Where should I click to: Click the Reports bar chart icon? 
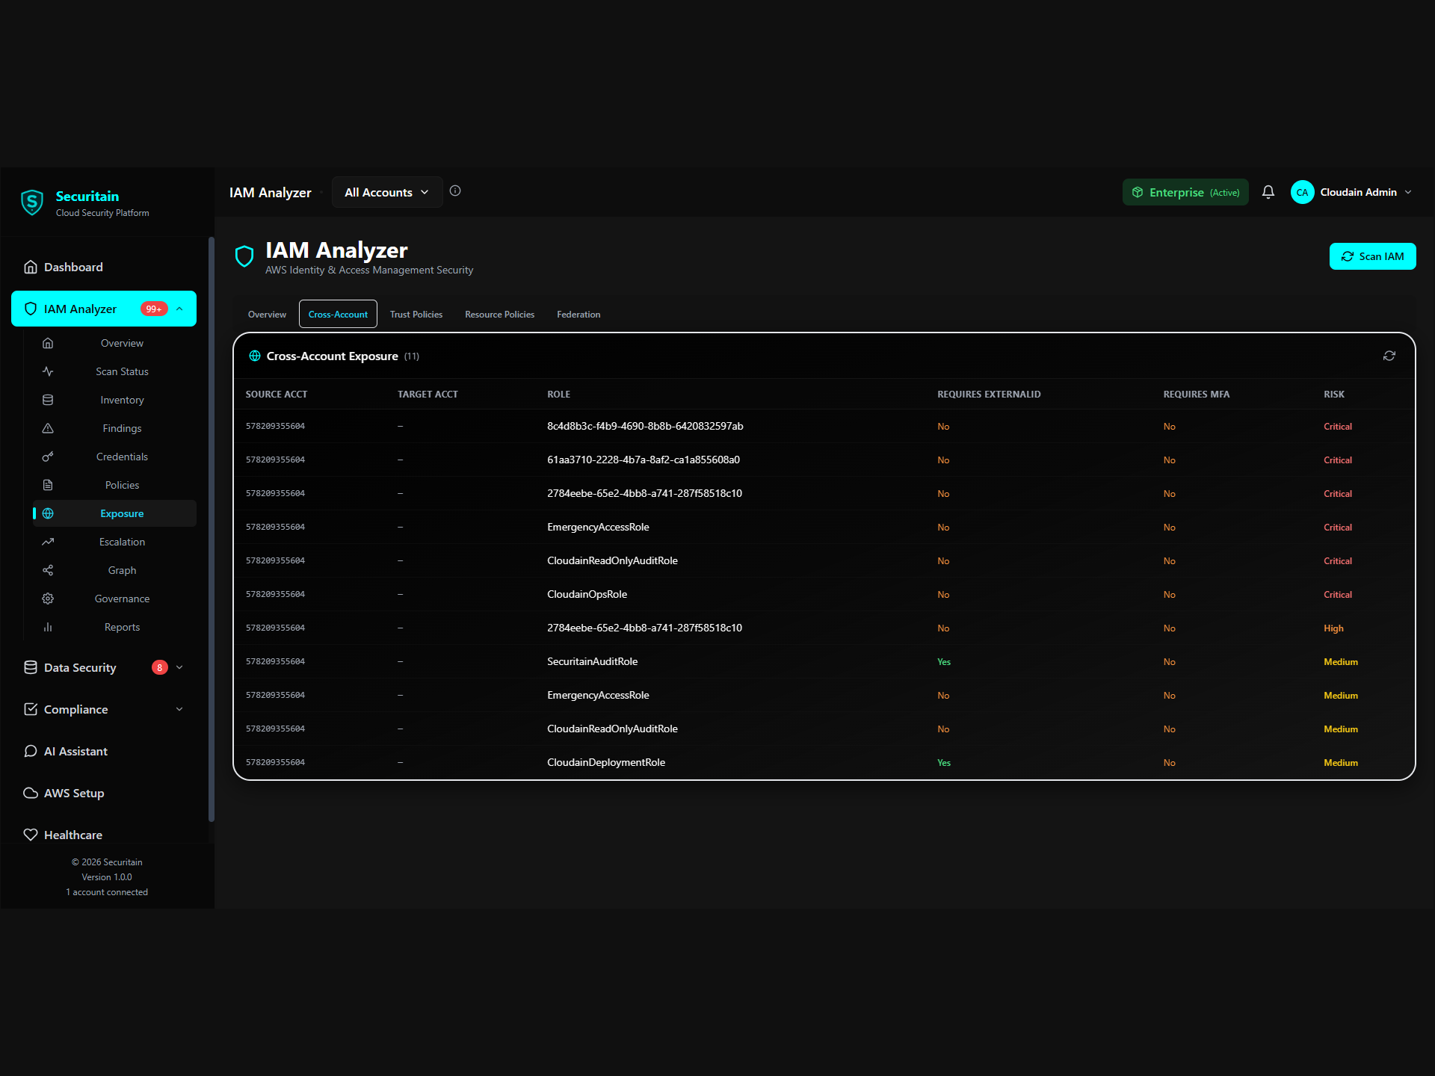click(x=48, y=627)
